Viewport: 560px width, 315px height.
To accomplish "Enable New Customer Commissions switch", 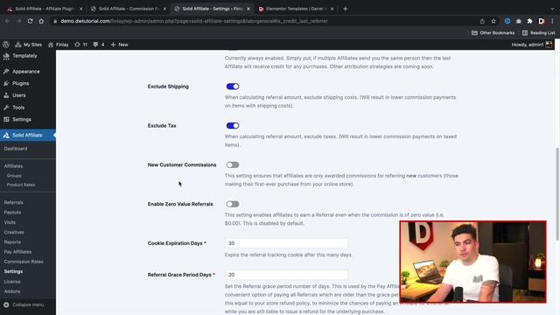I will [x=233, y=165].
